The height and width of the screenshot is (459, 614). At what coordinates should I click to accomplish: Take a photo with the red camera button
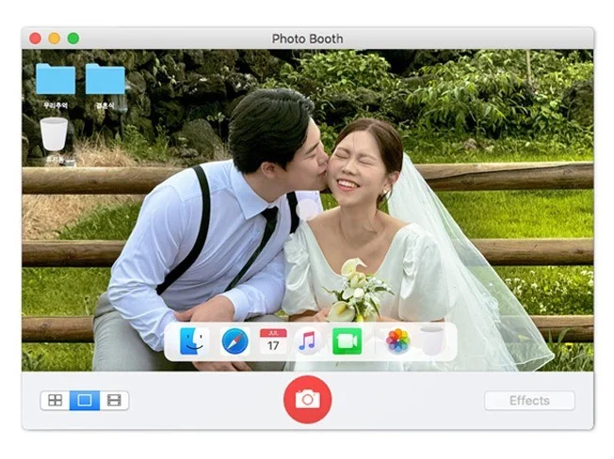[x=307, y=400]
